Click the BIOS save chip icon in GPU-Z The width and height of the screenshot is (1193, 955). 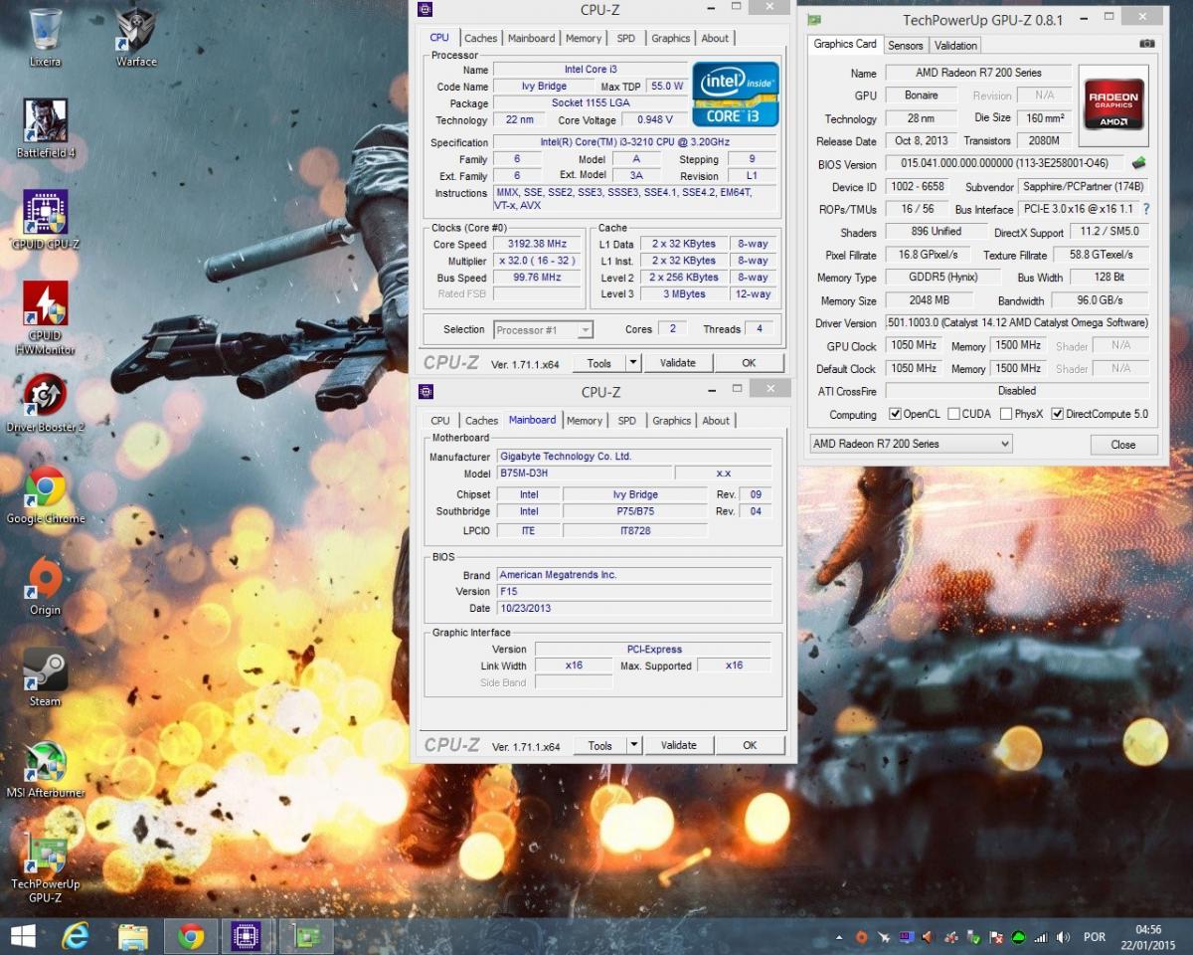(1139, 163)
